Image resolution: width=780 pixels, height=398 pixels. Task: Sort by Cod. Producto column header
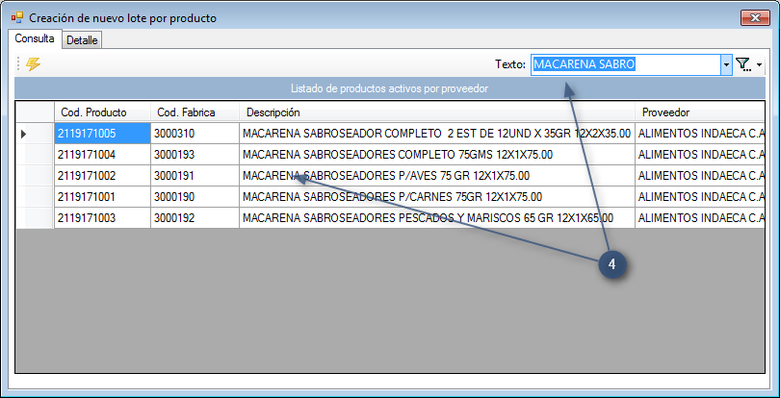click(102, 112)
